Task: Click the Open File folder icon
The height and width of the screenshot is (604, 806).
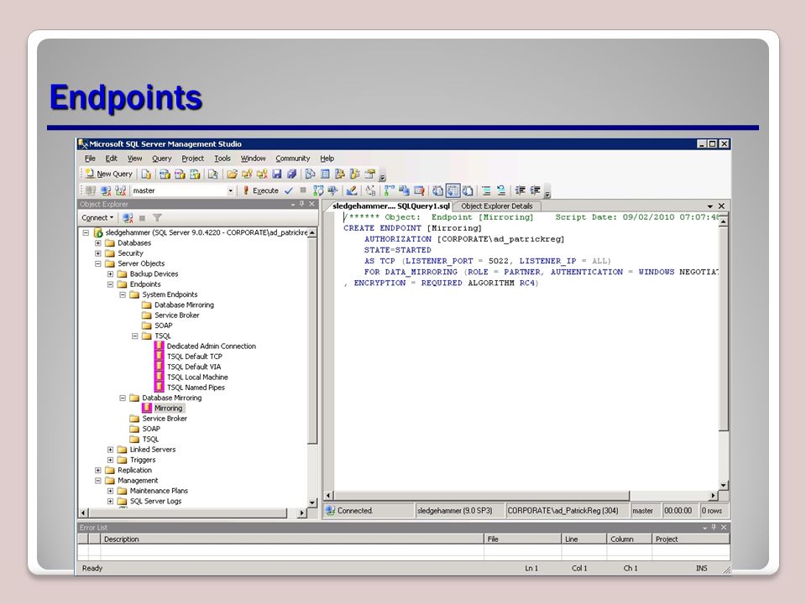Action: (x=233, y=174)
